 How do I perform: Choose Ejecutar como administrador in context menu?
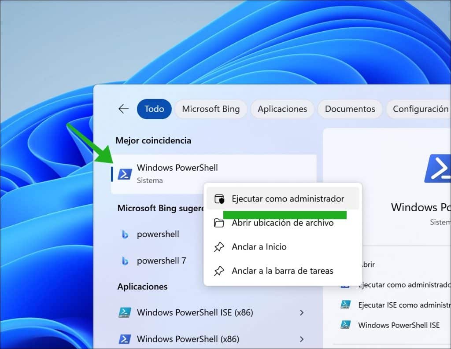click(x=288, y=199)
